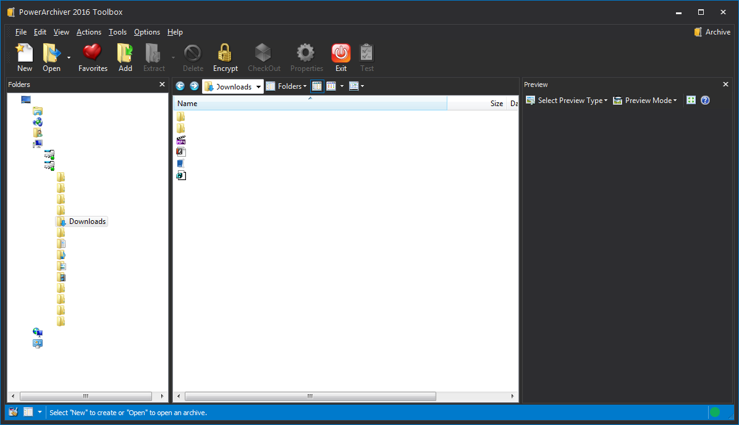This screenshot has width=739, height=425.
Task: Sort files by the Name column
Action: tap(187, 103)
